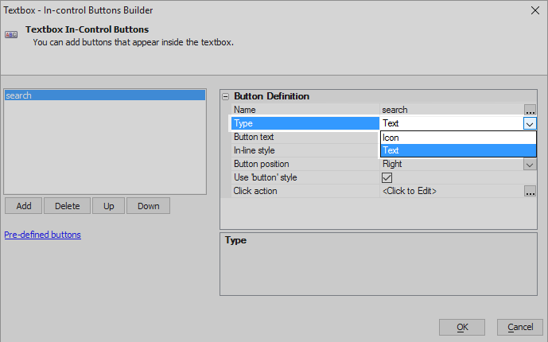Click the Delete button
Image resolution: width=548 pixels, height=342 pixels.
pos(67,206)
